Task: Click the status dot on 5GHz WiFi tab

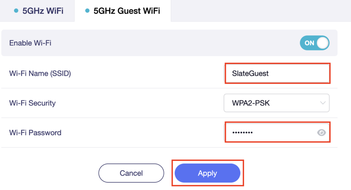Action: point(16,11)
